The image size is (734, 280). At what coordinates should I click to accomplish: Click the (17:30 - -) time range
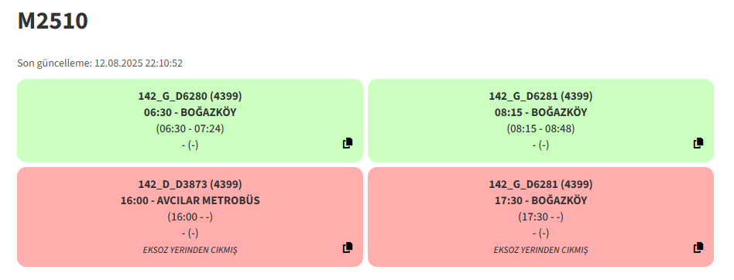540,217
